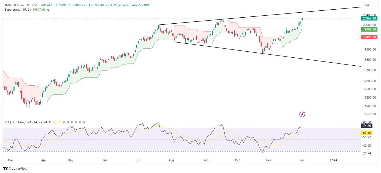The width and height of the screenshot is (381, 173).
Task: Click the Jul label on the time axis
Action: click(x=138, y=160)
